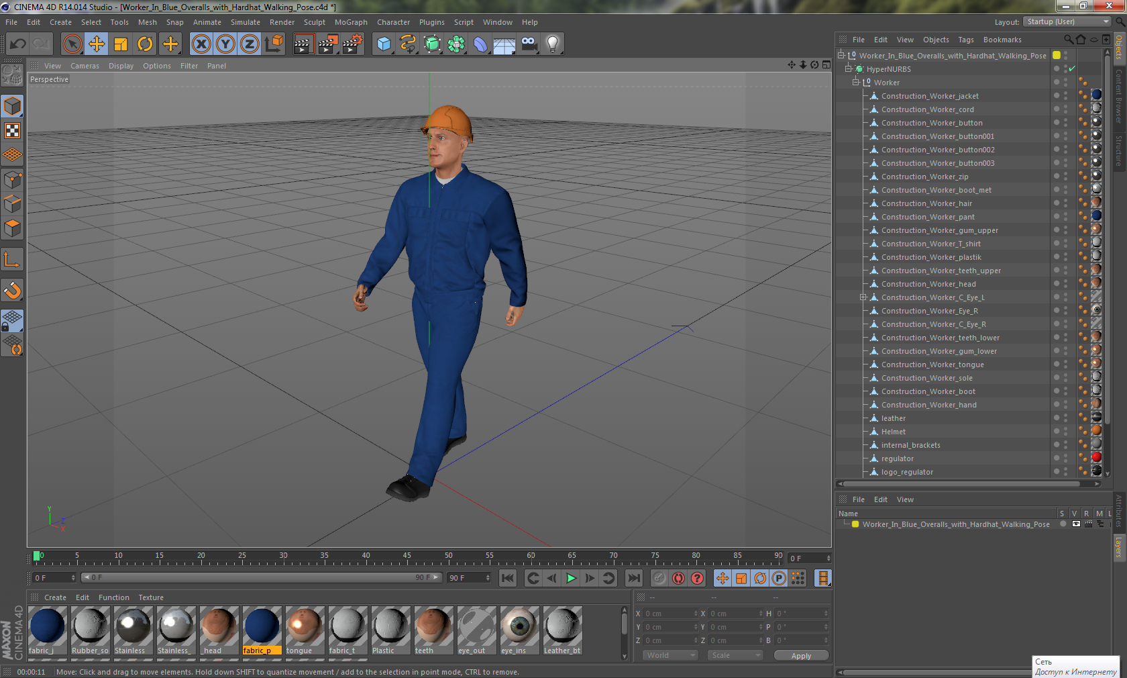This screenshot has height=678, width=1127.
Task: Select the fabric_j blue material
Action: [48, 630]
